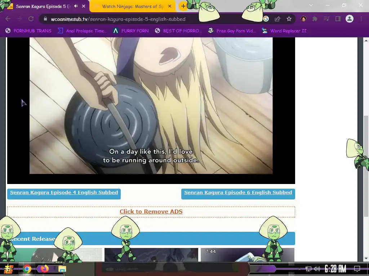Viewport: 369px width, 276px height.
Task: Click the Google icon in address bar
Action: click(266, 19)
